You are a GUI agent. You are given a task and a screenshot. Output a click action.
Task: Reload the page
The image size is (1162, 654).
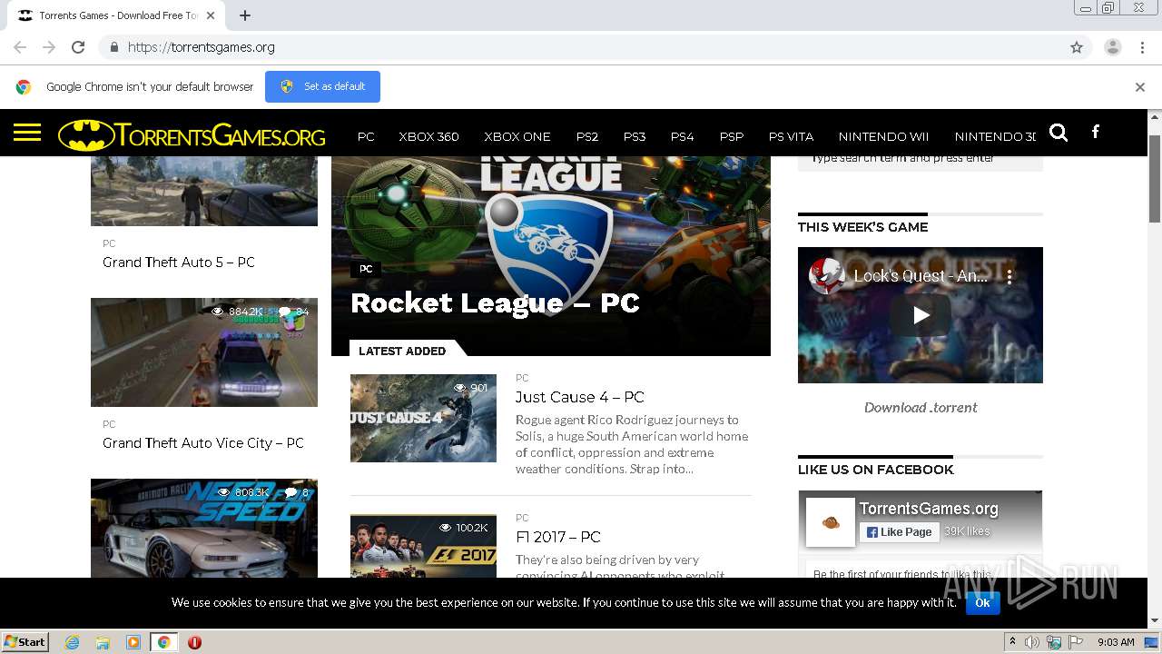[x=78, y=47]
